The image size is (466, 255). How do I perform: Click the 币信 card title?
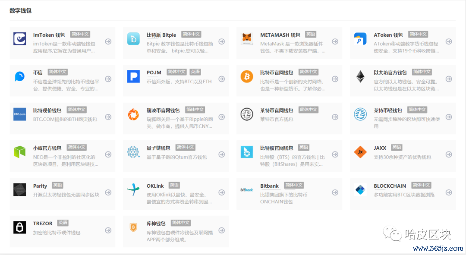pos(38,72)
